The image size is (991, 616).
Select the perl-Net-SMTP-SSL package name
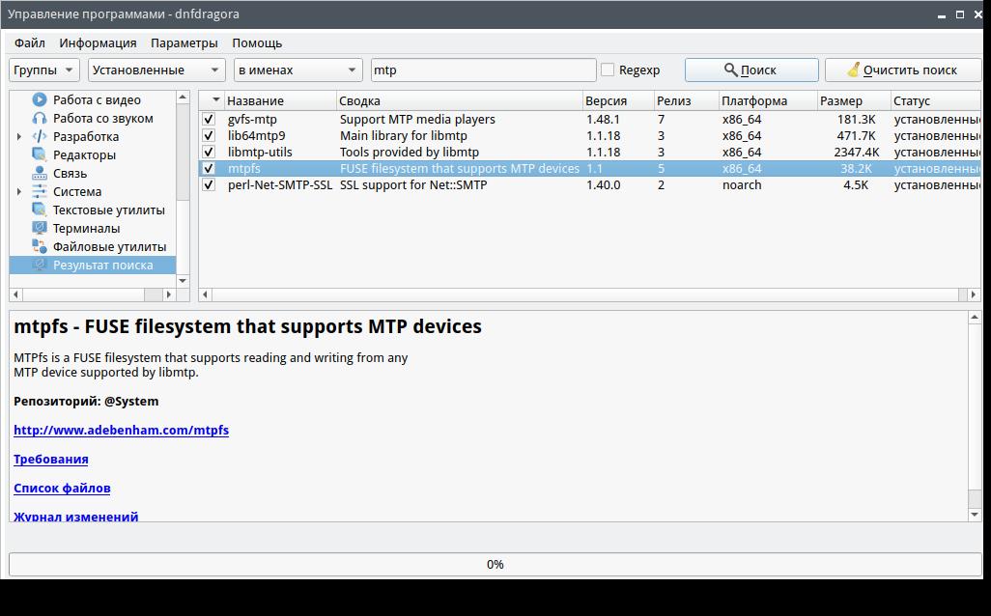(280, 184)
